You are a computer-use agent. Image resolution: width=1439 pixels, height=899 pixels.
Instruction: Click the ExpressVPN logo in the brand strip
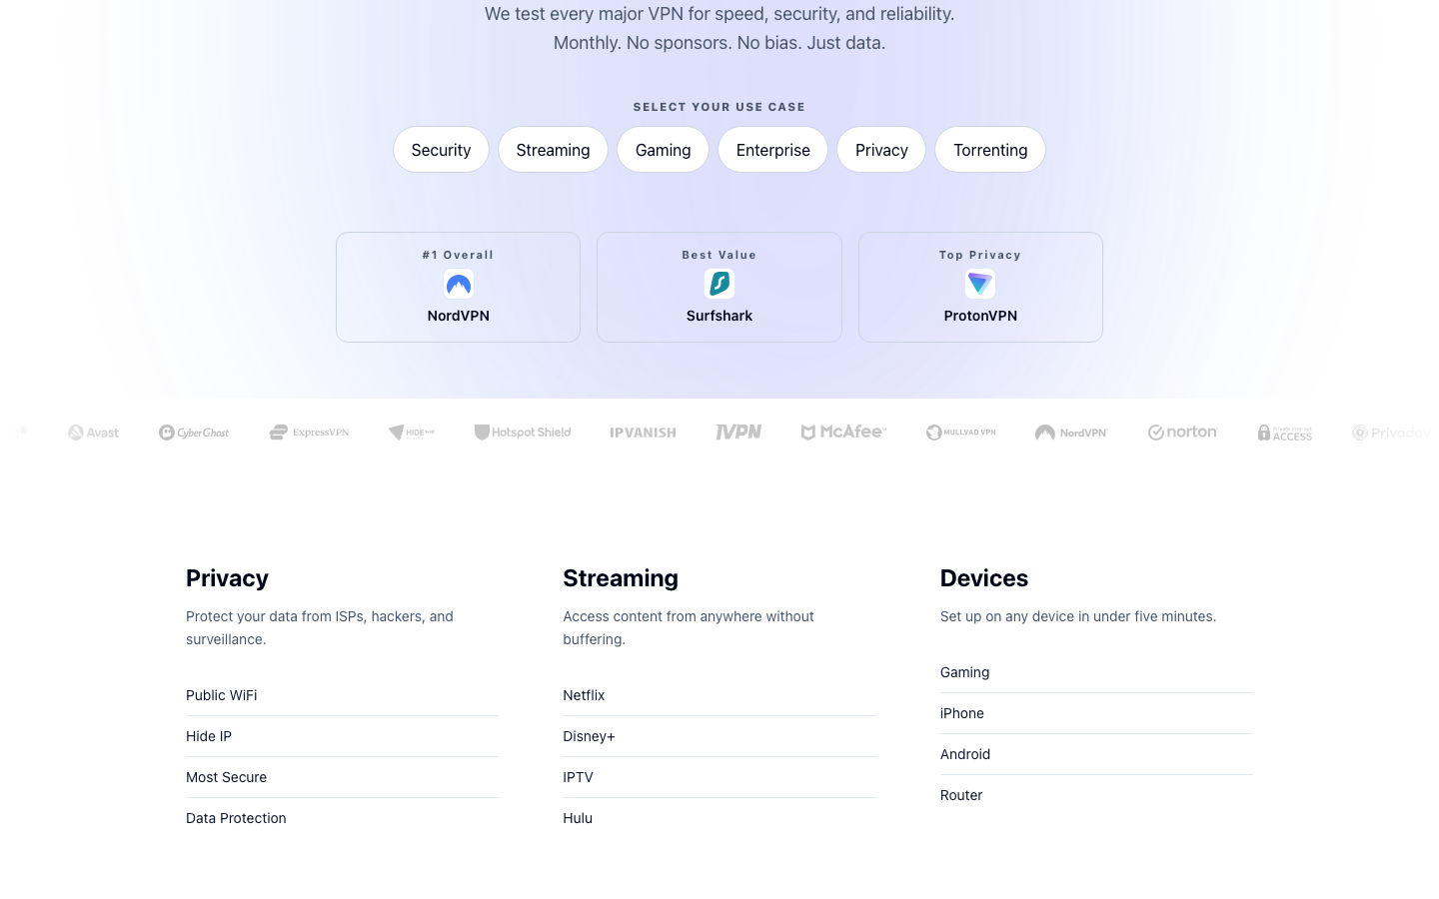tap(309, 433)
